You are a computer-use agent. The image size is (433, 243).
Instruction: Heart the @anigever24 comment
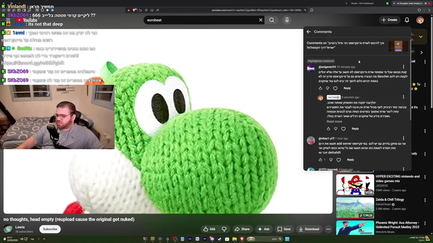[335, 88]
